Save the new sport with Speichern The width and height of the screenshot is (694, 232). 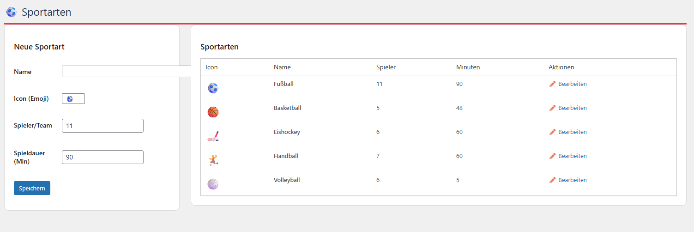click(32, 188)
